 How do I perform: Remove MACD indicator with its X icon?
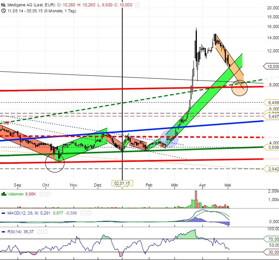point(89,213)
